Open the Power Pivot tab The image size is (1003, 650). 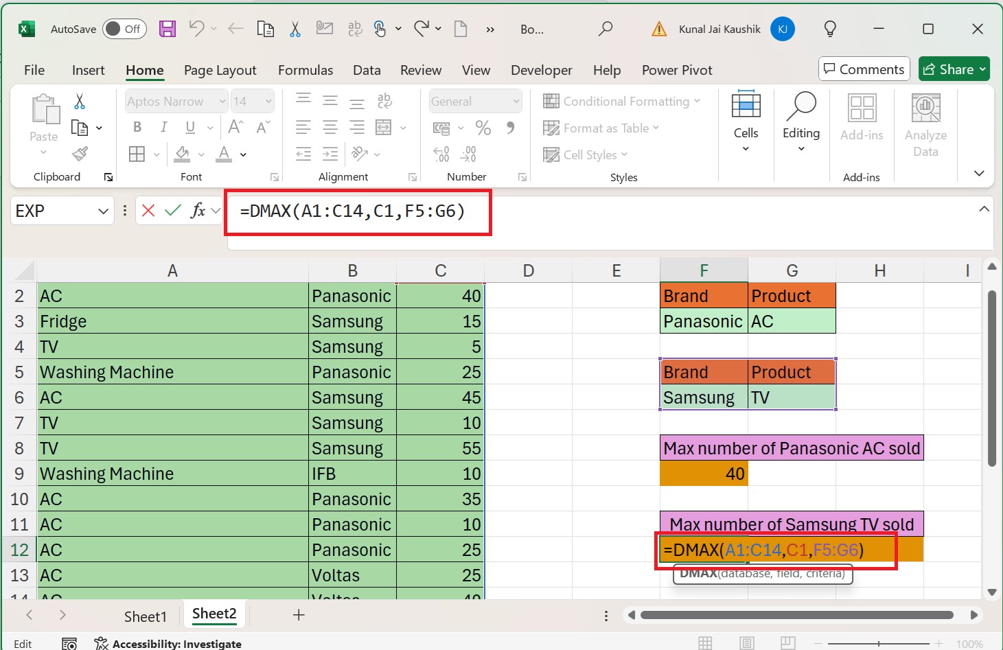(677, 70)
